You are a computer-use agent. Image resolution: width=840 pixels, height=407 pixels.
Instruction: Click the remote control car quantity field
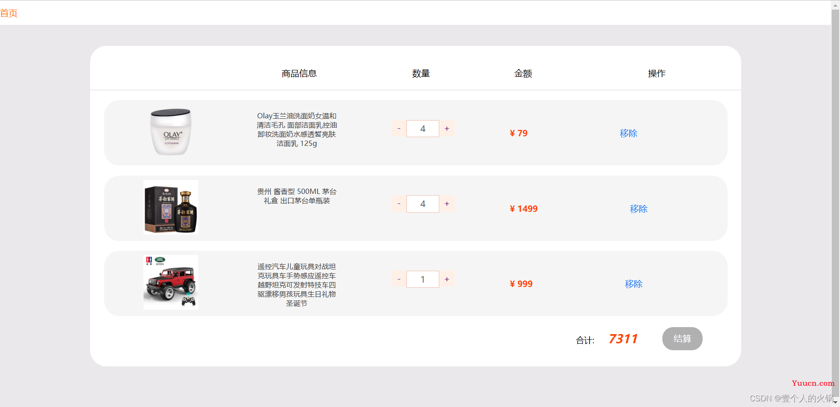pyautogui.click(x=423, y=279)
